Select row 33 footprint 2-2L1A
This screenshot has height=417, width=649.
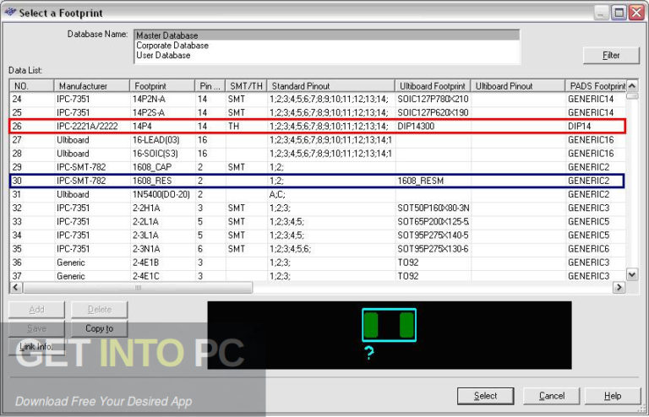tap(318, 221)
